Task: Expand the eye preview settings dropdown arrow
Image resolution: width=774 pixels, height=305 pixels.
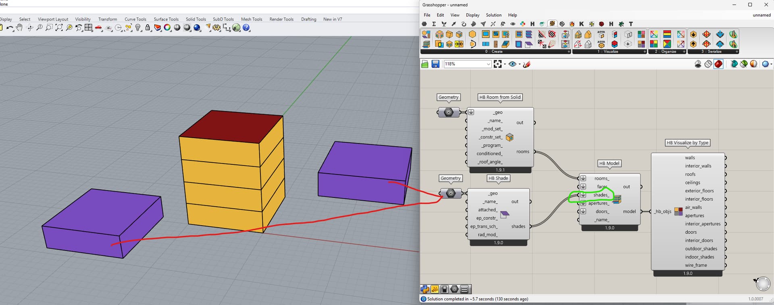Action: point(519,64)
